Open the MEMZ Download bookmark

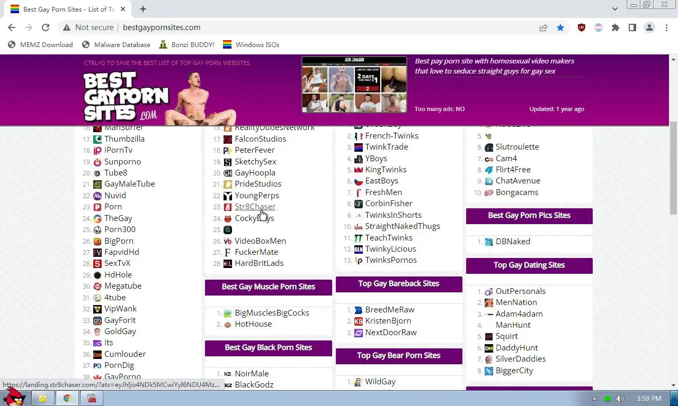(41, 44)
